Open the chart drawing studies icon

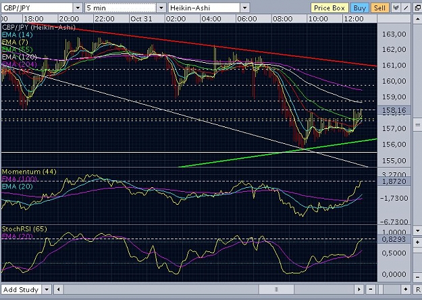pyautogui.click(x=396, y=8)
